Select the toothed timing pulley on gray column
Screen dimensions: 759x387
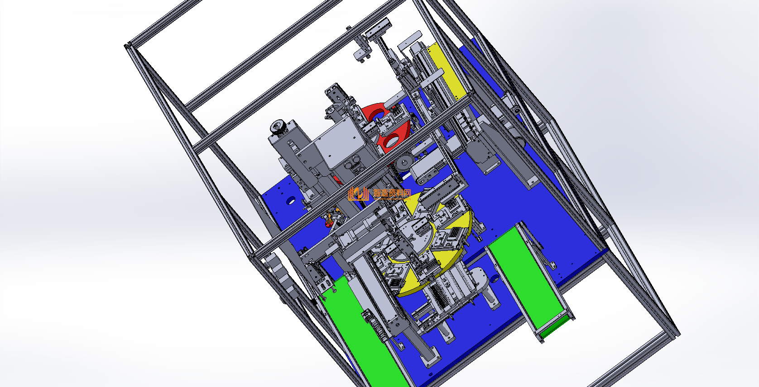tap(277, 127)
